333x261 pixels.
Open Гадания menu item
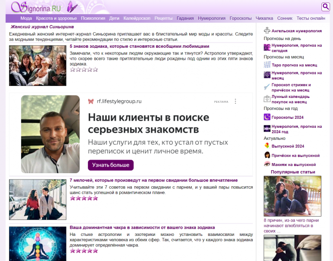pyautogui.click(x=185, y=18)
